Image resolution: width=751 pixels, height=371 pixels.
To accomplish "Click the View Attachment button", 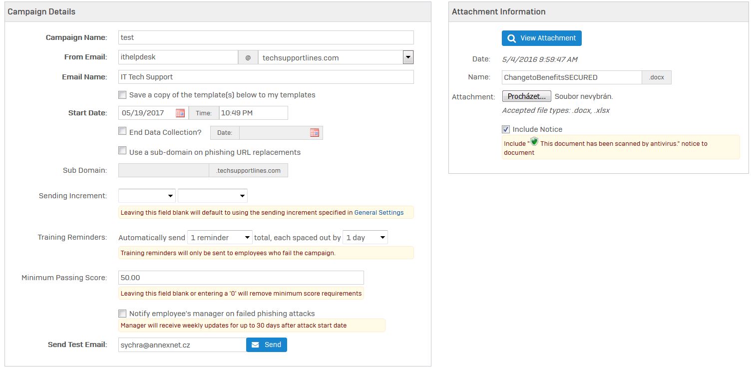I will point(541,38).
